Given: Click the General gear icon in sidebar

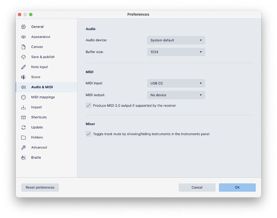Looking at the screenshot, I should point(24,27).
